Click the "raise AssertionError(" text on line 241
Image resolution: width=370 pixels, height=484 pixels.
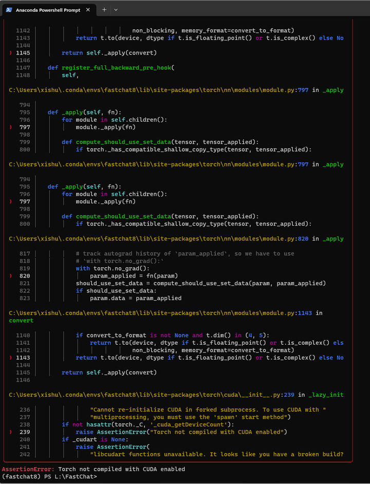pyautogui.click(x=113, y=446)
